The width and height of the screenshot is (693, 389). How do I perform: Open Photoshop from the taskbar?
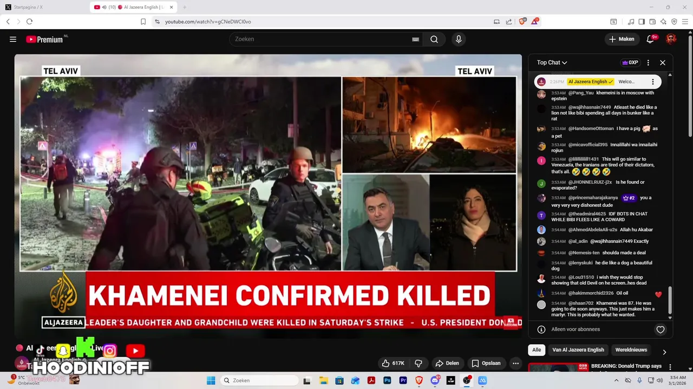387,380
